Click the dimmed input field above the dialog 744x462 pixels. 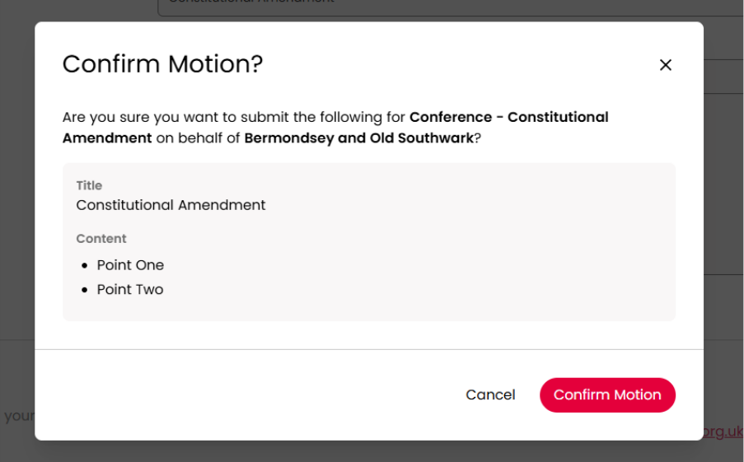click(x=412, y=7)
